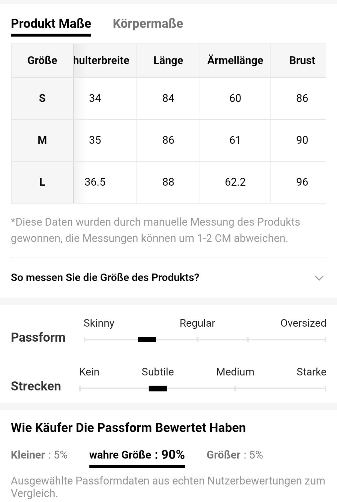The height and width of the screenshot is (502, 337).
Task: Select the size L row label
Action: pos(42,182)
